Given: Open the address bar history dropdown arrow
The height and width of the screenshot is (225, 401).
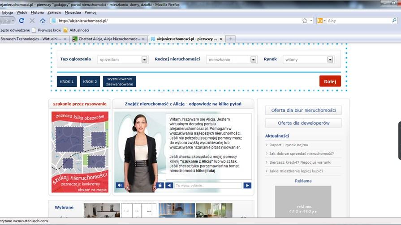Looking at the screenshot, I should [x=311, y=21].
